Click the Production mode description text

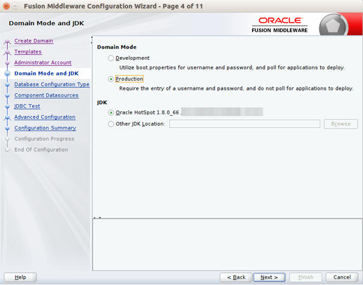click(x=236, y=89)
